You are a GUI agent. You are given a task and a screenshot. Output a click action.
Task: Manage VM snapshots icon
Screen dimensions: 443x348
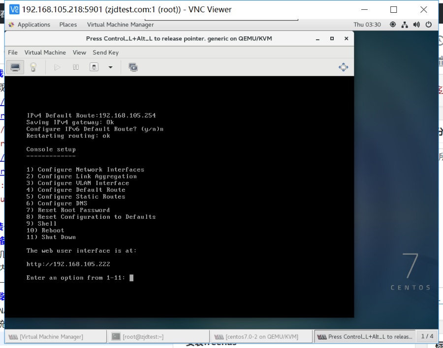[133, 67]
